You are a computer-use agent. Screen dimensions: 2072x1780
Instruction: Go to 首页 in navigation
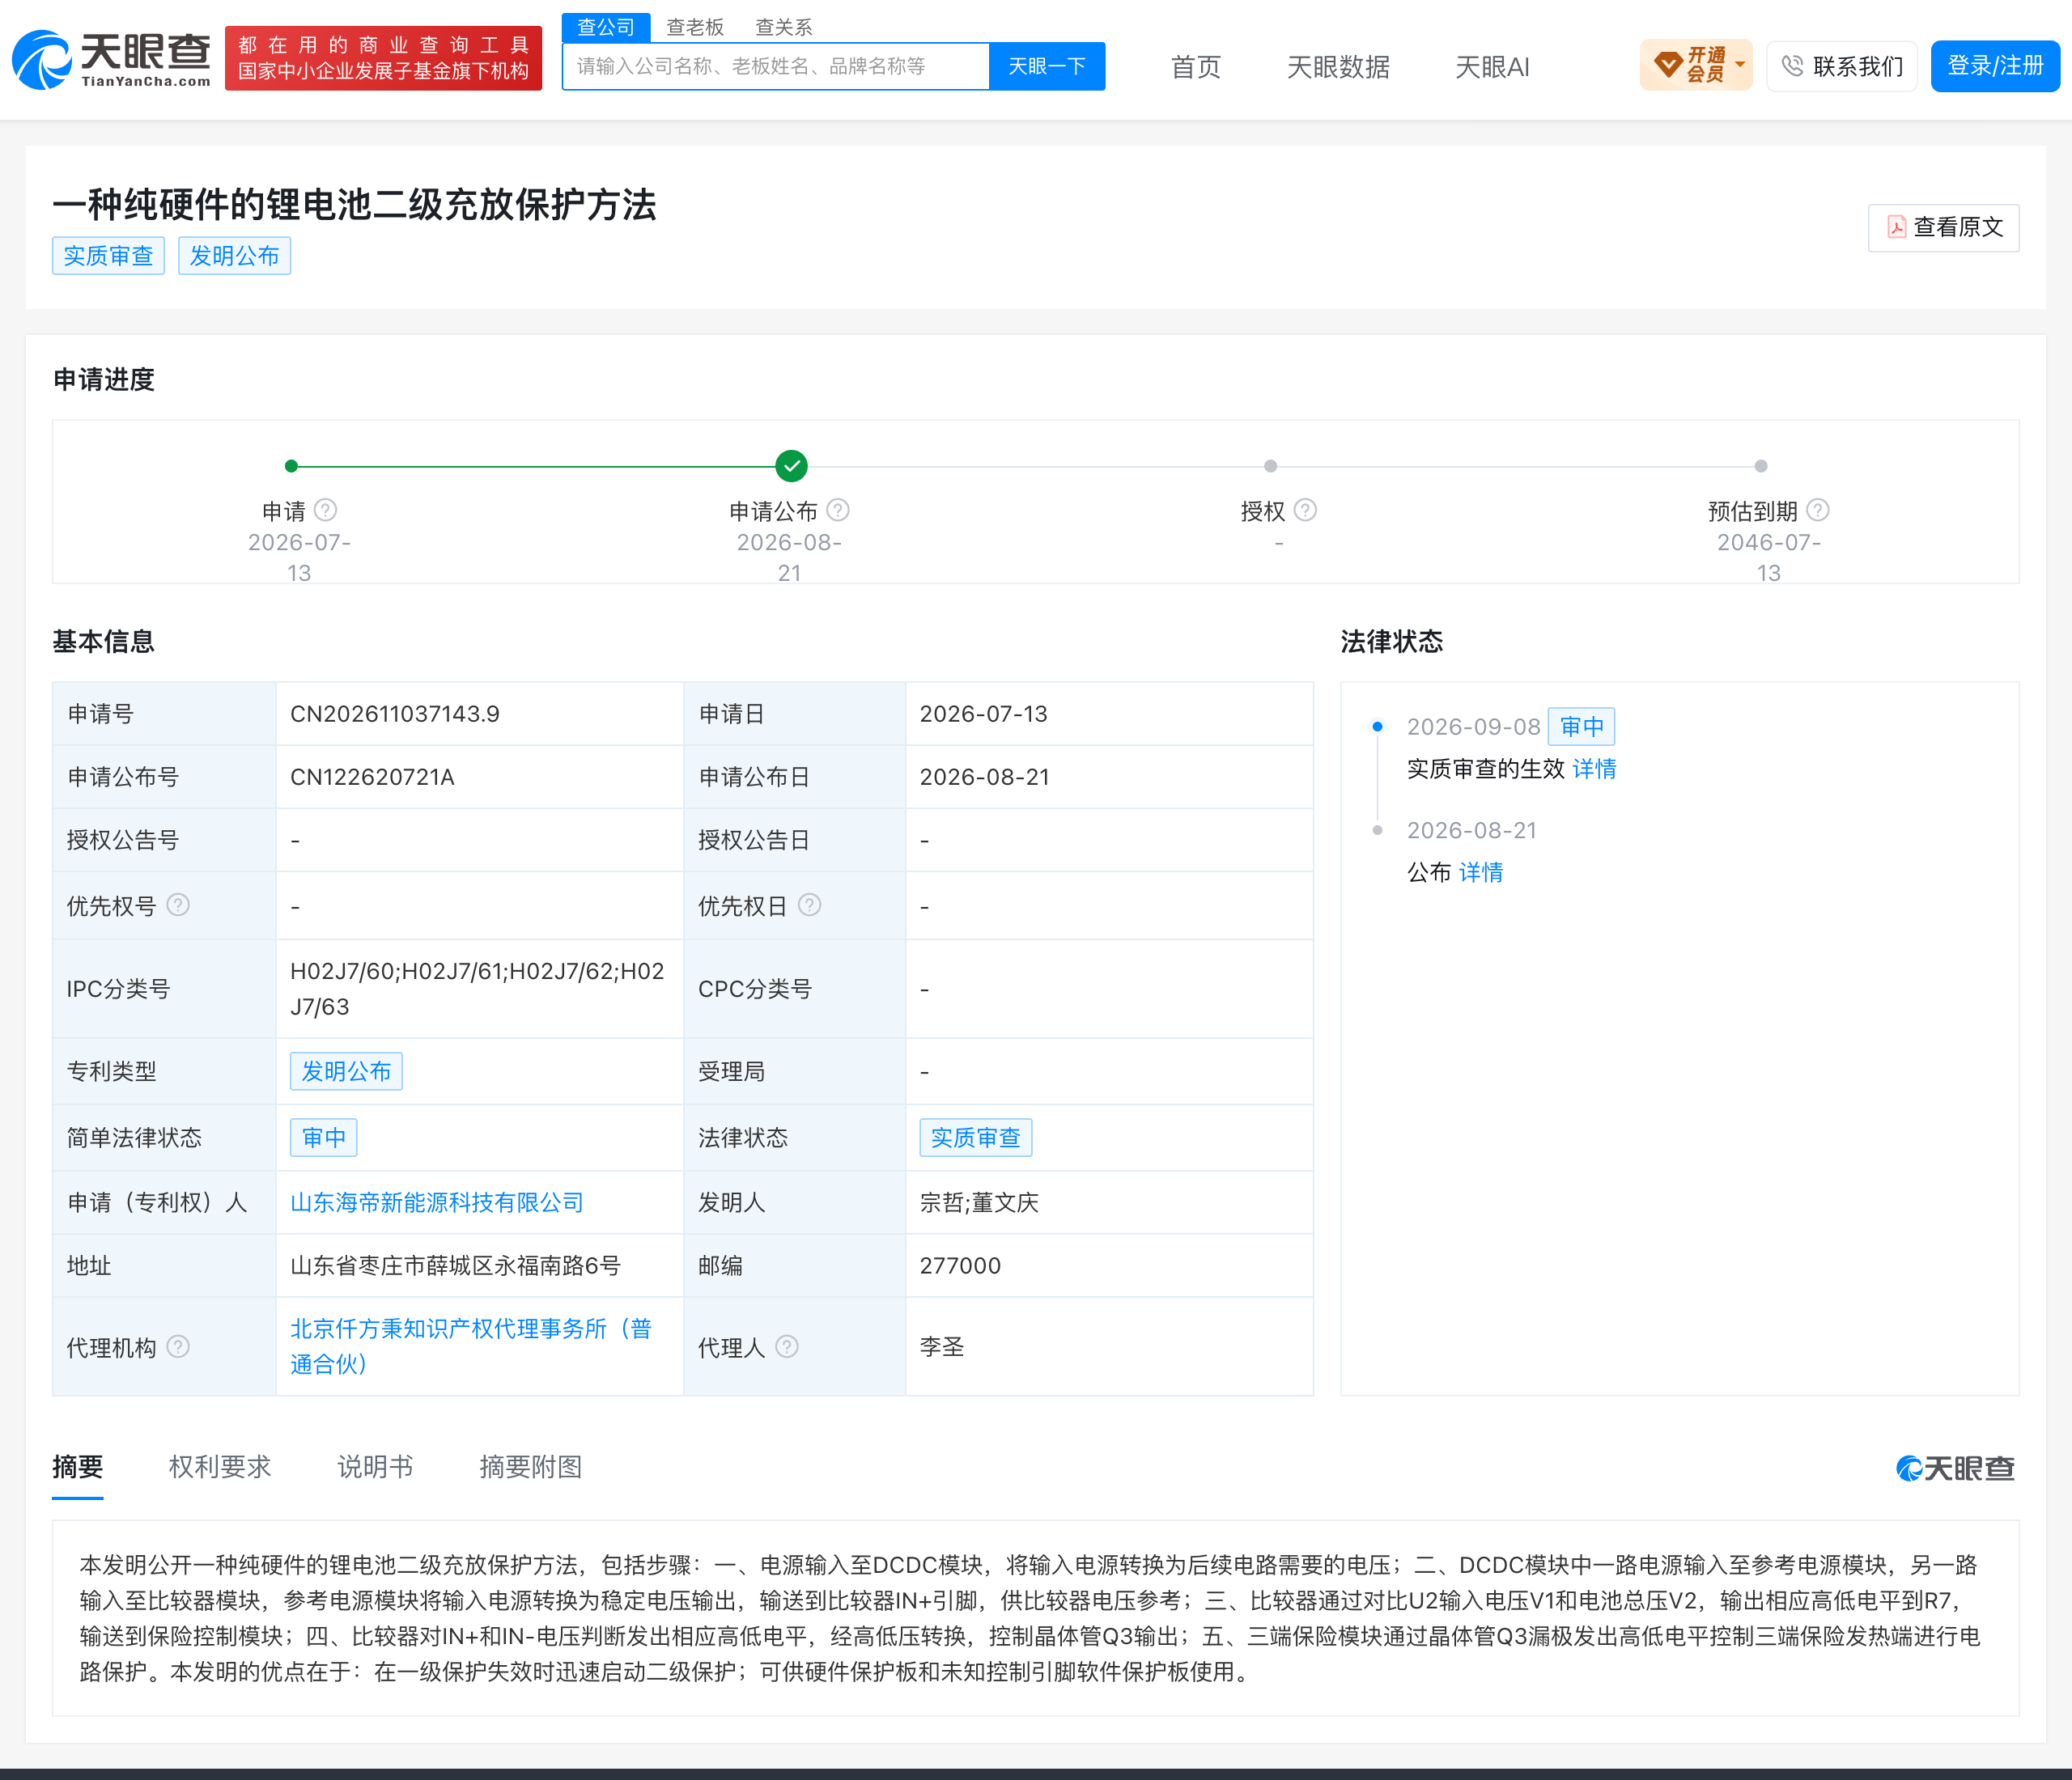[1196, 67]
